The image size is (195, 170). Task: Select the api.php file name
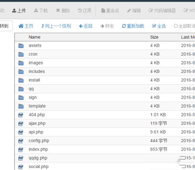click(x=36, y=132)
